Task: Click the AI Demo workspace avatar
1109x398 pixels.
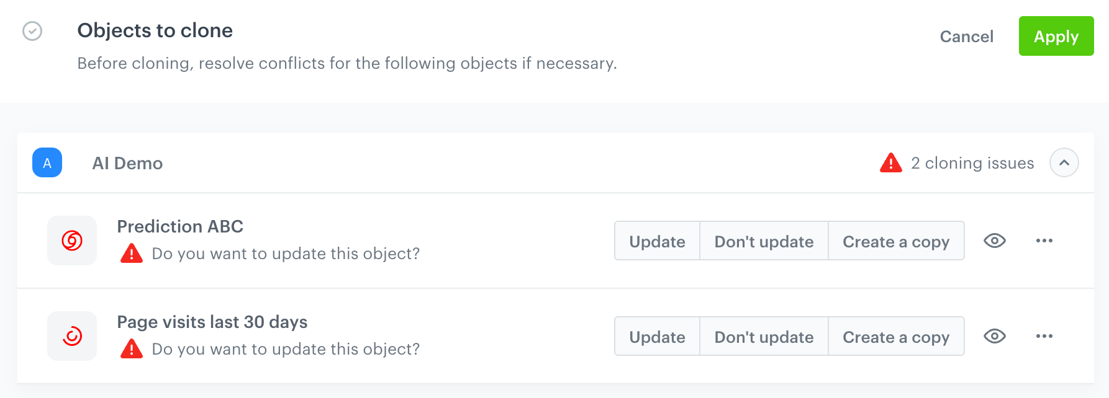Action: (x=47, y=163)
